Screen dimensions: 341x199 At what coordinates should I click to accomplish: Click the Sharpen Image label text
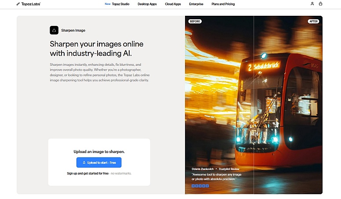point(73,30)
